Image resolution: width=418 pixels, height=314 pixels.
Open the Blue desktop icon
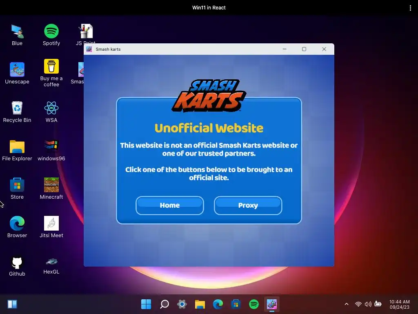[17, 35]
